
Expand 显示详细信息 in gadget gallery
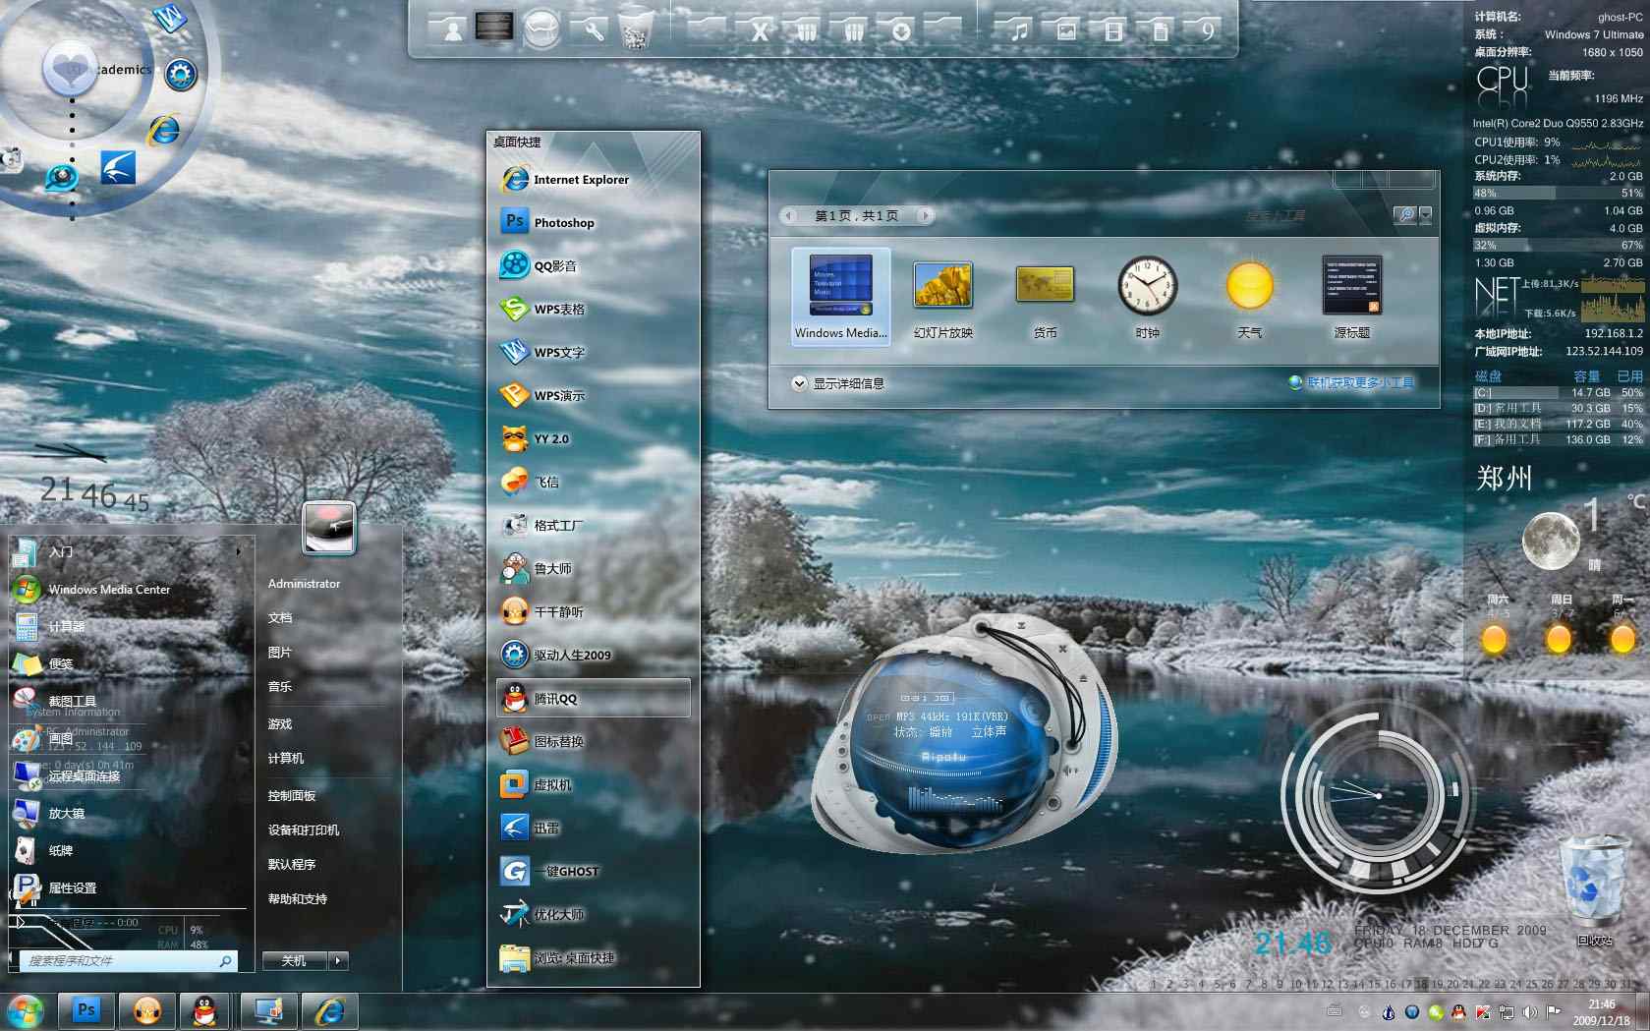coord(838,383)
